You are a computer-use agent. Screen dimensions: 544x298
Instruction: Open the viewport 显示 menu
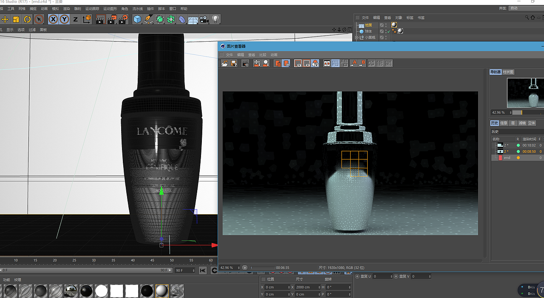[10, 30]
